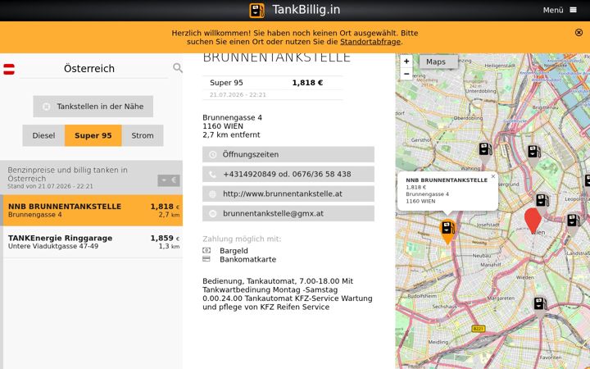The width and height of the screenshot is (590, 369).
Task: Open the location search magnifier
Action: coord(178,68)
